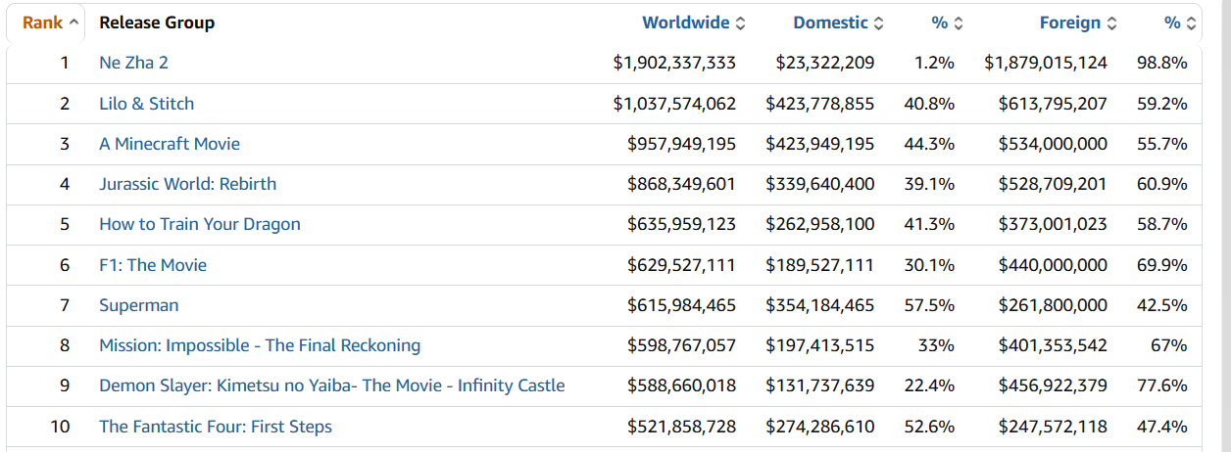Open Demon Slayer Infinity Castle link

[x=332, y=385]
